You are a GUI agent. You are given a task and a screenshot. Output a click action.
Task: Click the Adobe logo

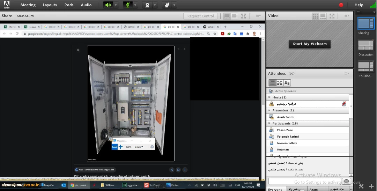(7, 5)
